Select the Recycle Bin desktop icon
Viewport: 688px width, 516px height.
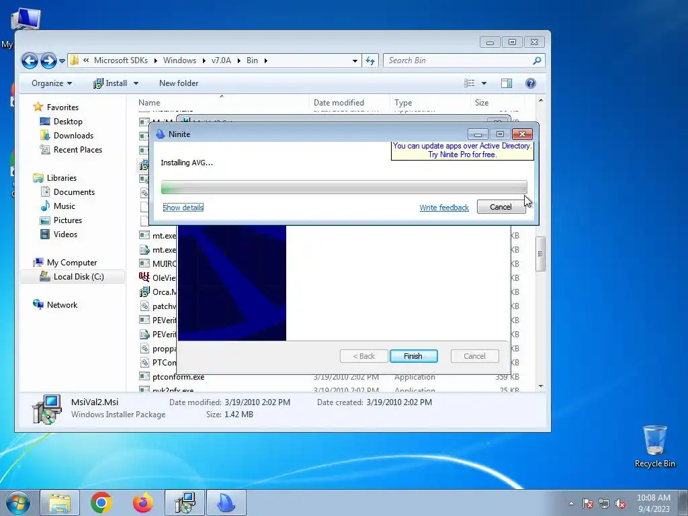pyautogui.click(x=654, y=446)
